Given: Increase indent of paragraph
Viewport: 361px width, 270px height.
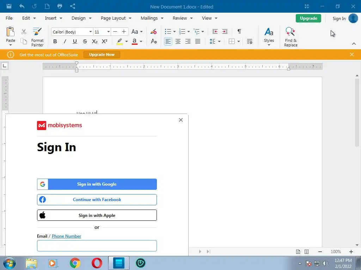Looking at the screenshot, I should pyautogui.click(x=225, y=31).
